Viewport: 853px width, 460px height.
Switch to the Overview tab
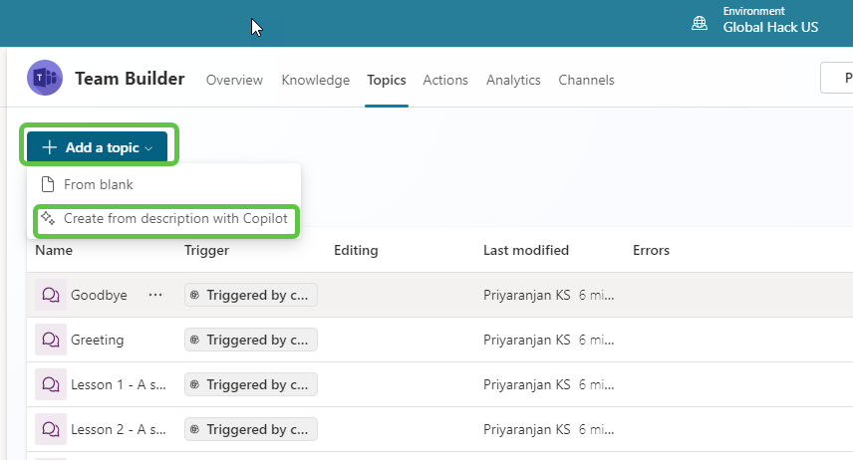coord(234,80)
